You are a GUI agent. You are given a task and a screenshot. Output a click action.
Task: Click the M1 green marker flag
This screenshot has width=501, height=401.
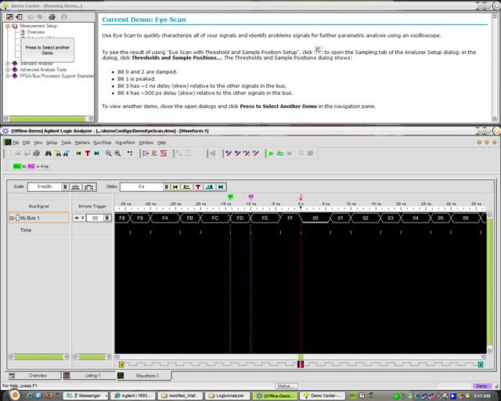[x=230, y=197]
